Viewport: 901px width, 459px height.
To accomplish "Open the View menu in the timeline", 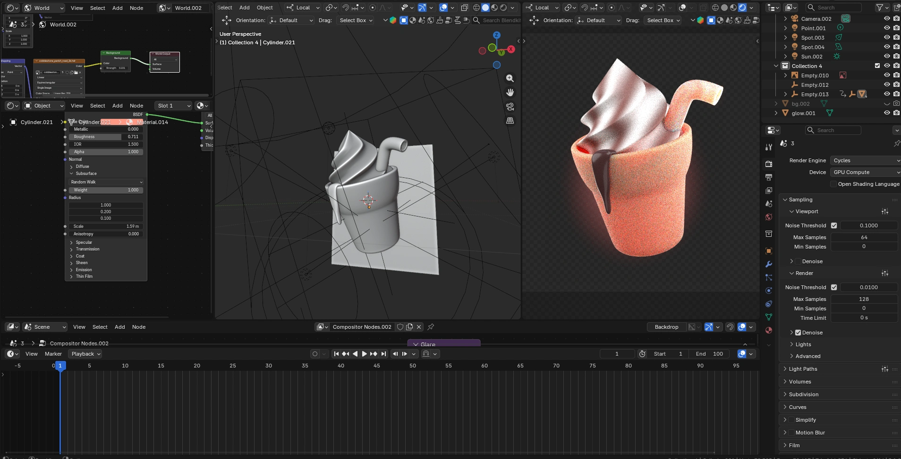I will [x=32, y=354].
